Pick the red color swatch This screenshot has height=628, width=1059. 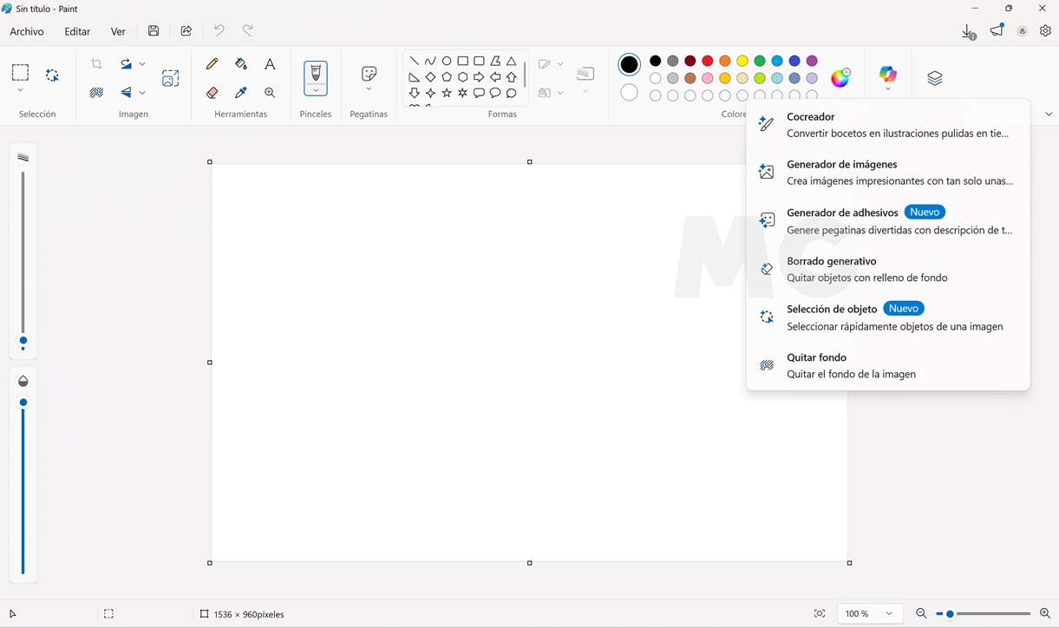pos(708,61)
